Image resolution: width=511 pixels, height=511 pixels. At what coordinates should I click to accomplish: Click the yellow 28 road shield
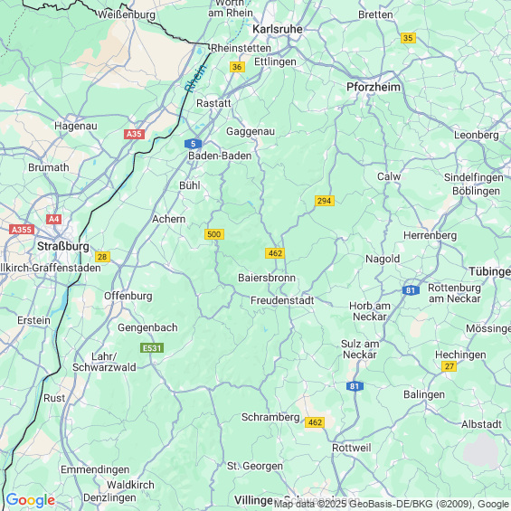click(x=102, y=257)
